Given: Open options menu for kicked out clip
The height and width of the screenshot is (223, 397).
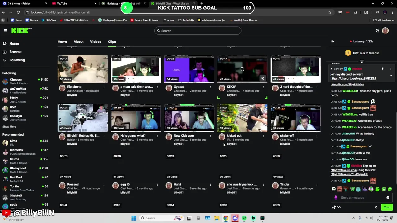Looking at the screenshot, I should coord(264,136).
